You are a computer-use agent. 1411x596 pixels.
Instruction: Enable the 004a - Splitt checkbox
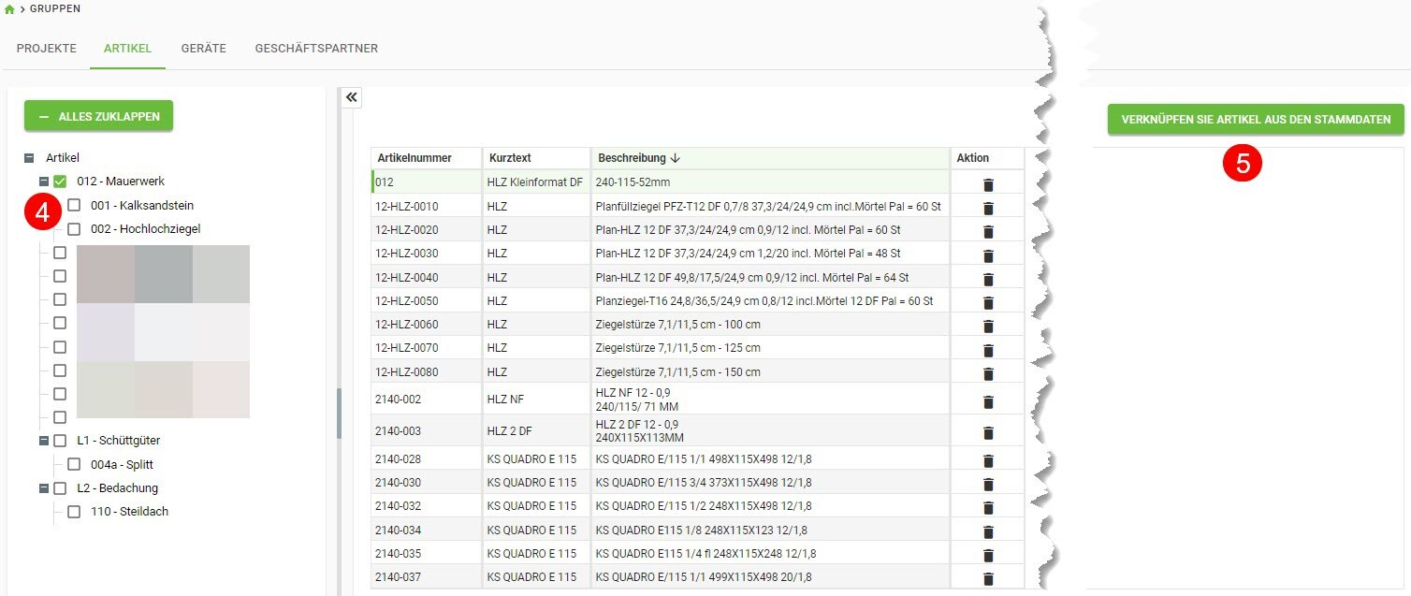tap(74, 464)
